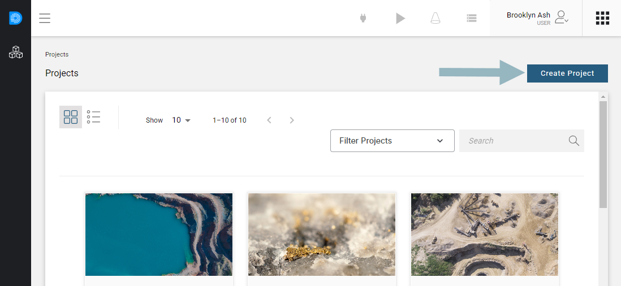Click the server list icon

[471, 18]
